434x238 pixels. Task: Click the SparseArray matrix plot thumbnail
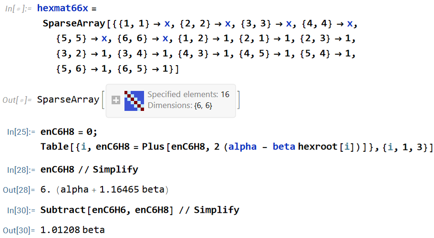(x=134, y=101)
